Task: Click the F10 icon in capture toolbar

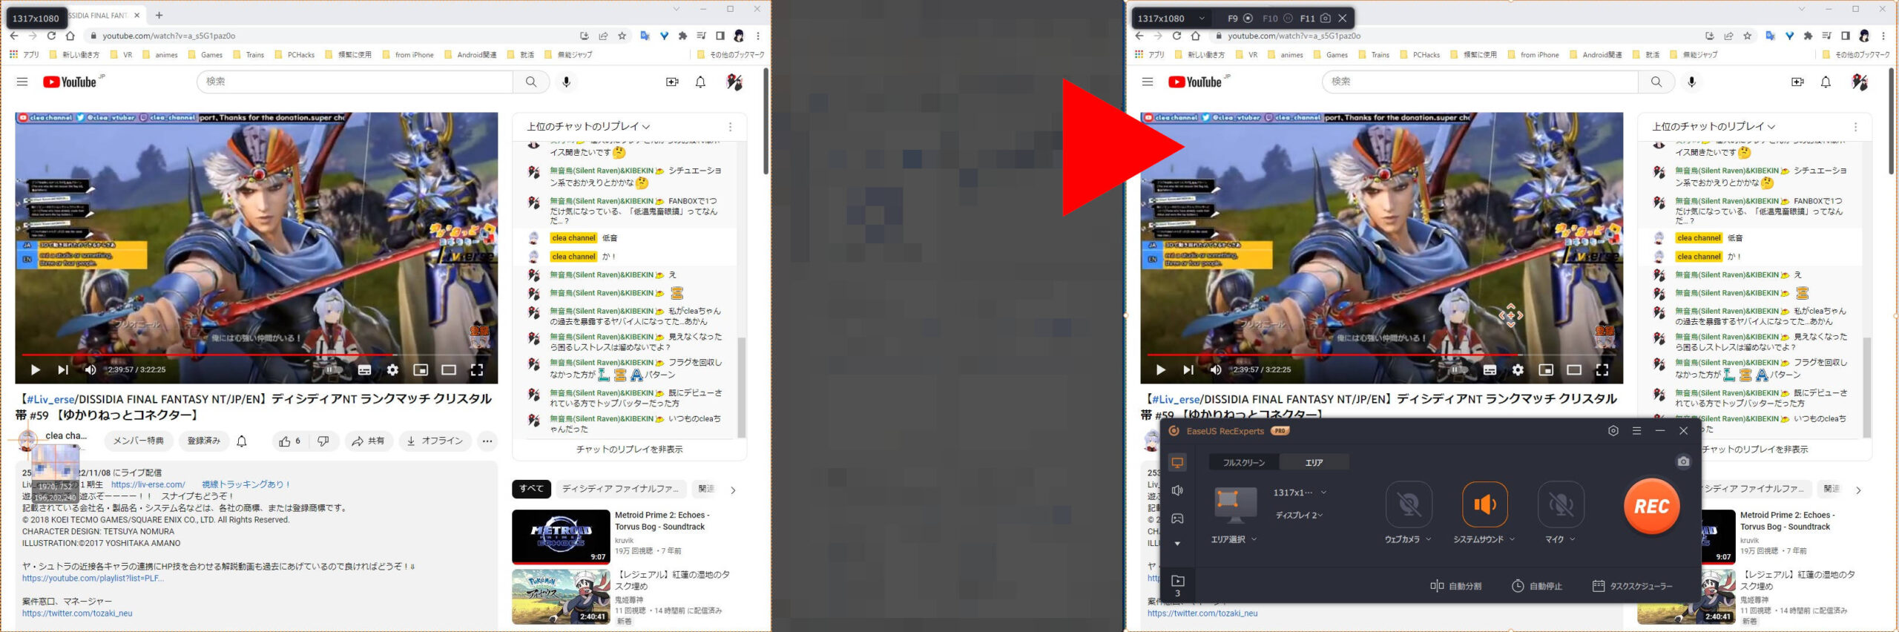Action: (1287, 19)
